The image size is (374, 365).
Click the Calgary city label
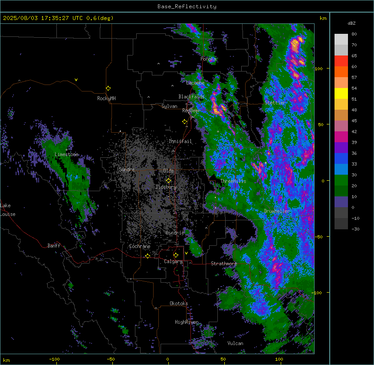pos(173,261)
